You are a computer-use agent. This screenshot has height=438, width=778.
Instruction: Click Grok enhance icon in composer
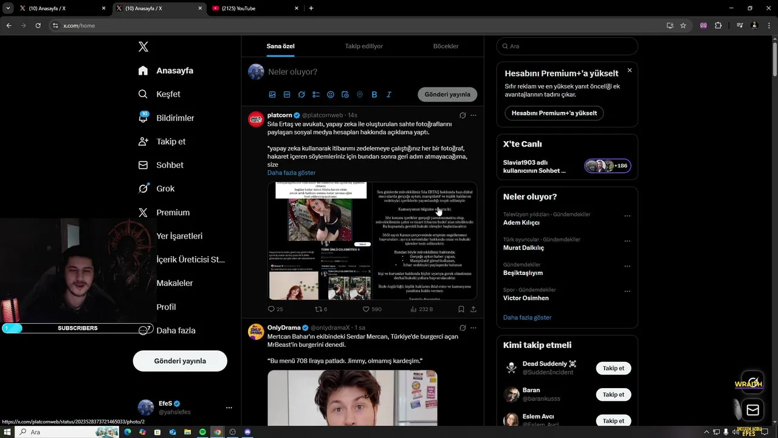click(301, 95)
